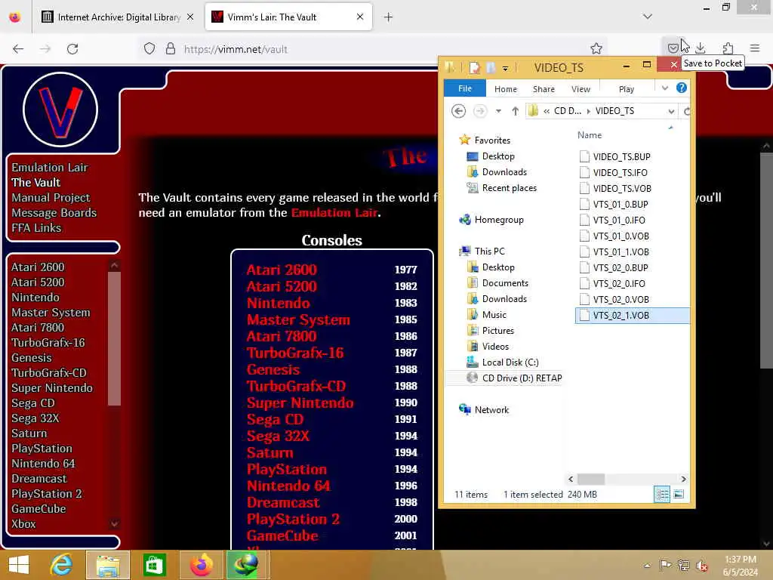773x580 pixels.
Task: Click Explorer horizontal scrollbar right arrow
Action: [683, 479]
